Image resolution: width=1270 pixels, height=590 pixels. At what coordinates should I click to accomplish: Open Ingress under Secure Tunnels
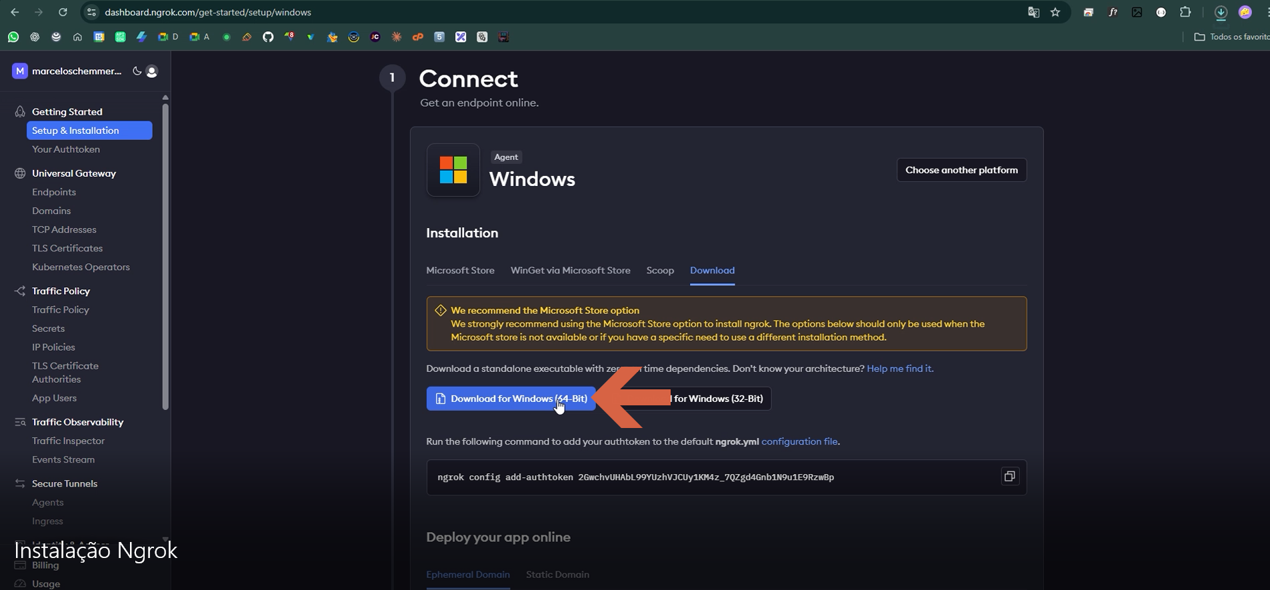(x=47, y=521)
